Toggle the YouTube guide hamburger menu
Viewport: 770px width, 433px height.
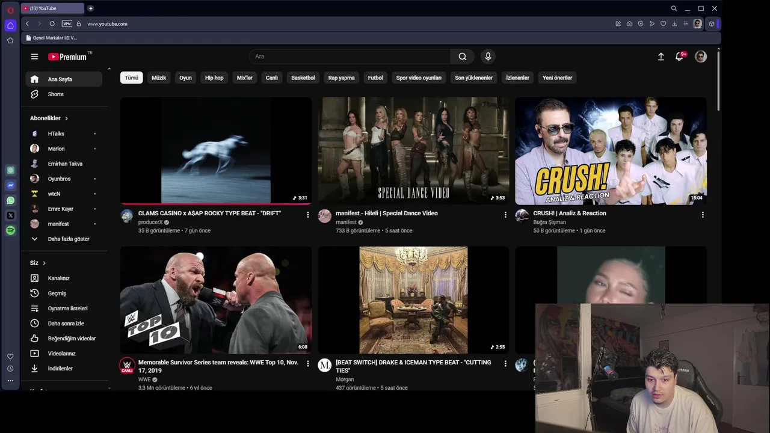coord(34,57)
